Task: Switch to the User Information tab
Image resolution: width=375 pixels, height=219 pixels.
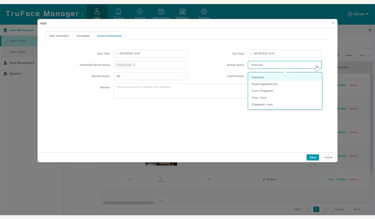Action: pos(59,36)
